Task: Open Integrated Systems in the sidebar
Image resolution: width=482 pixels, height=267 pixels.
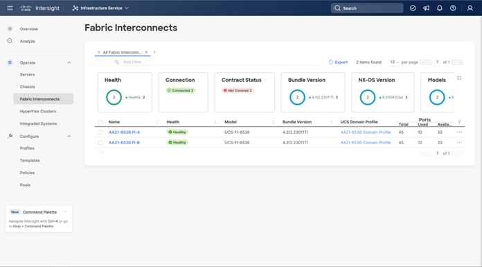Action: point(38,123)
